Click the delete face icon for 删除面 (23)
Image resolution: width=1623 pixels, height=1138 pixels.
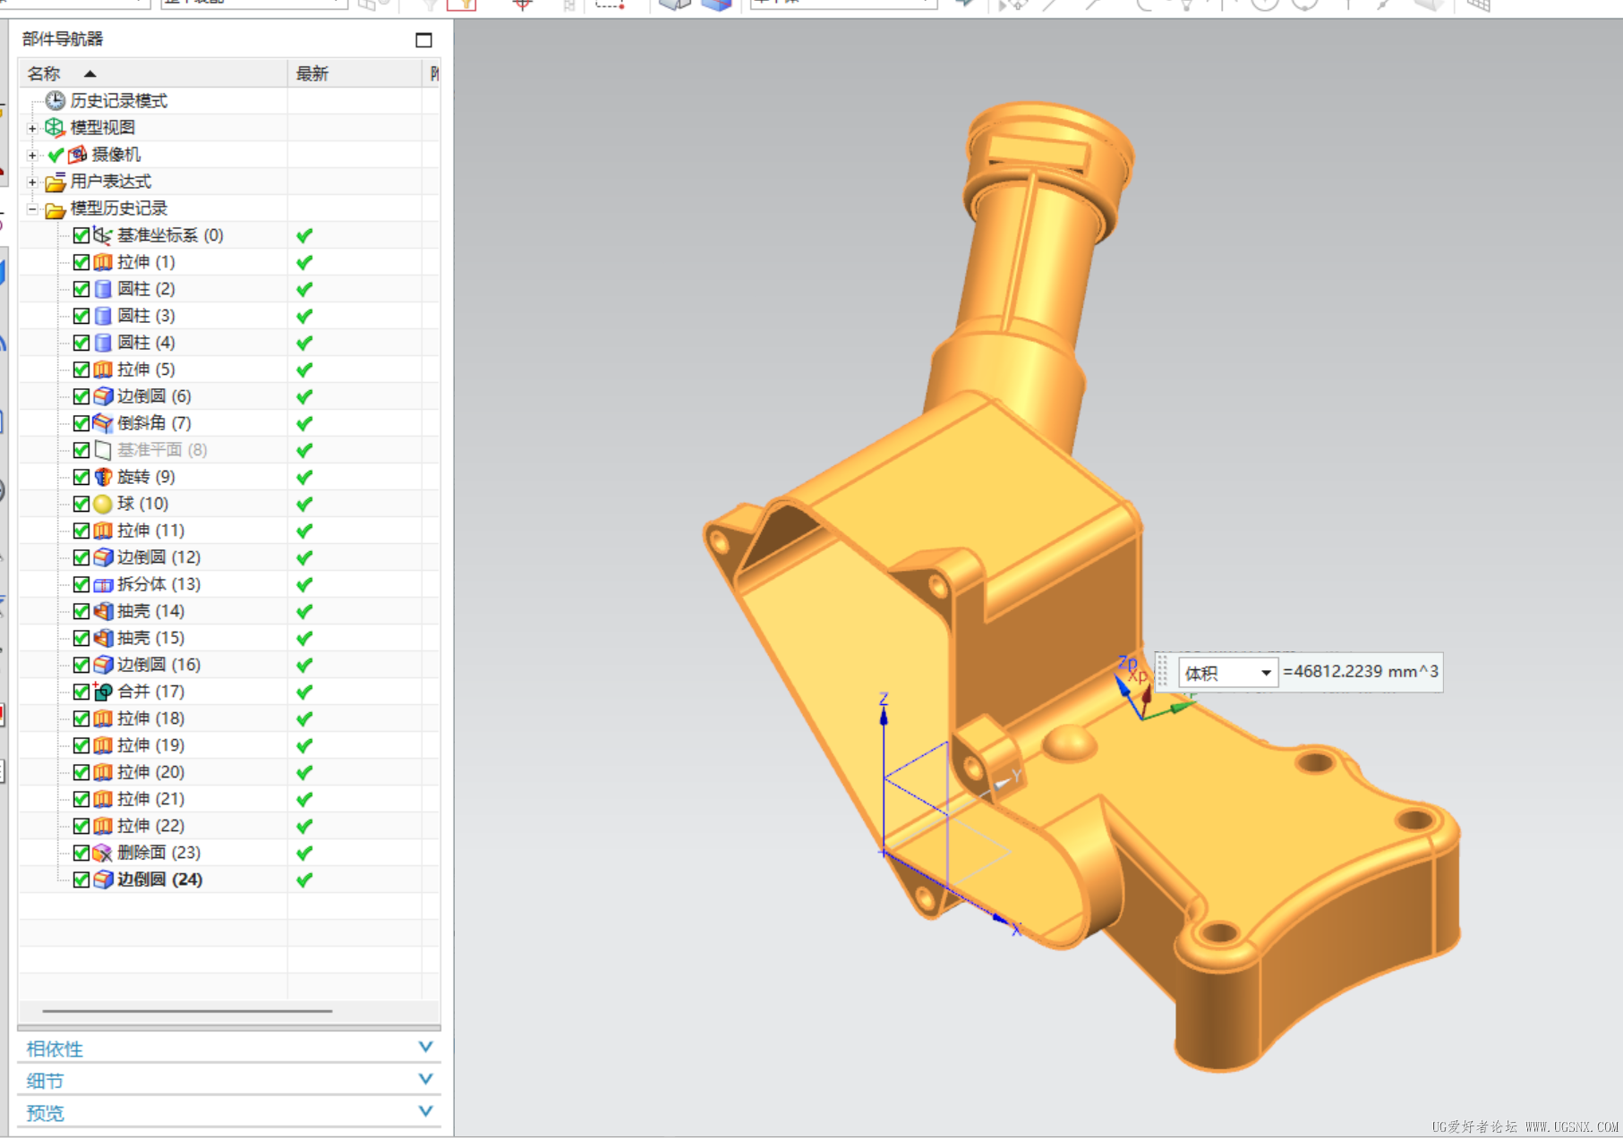(x=103, y=853)
